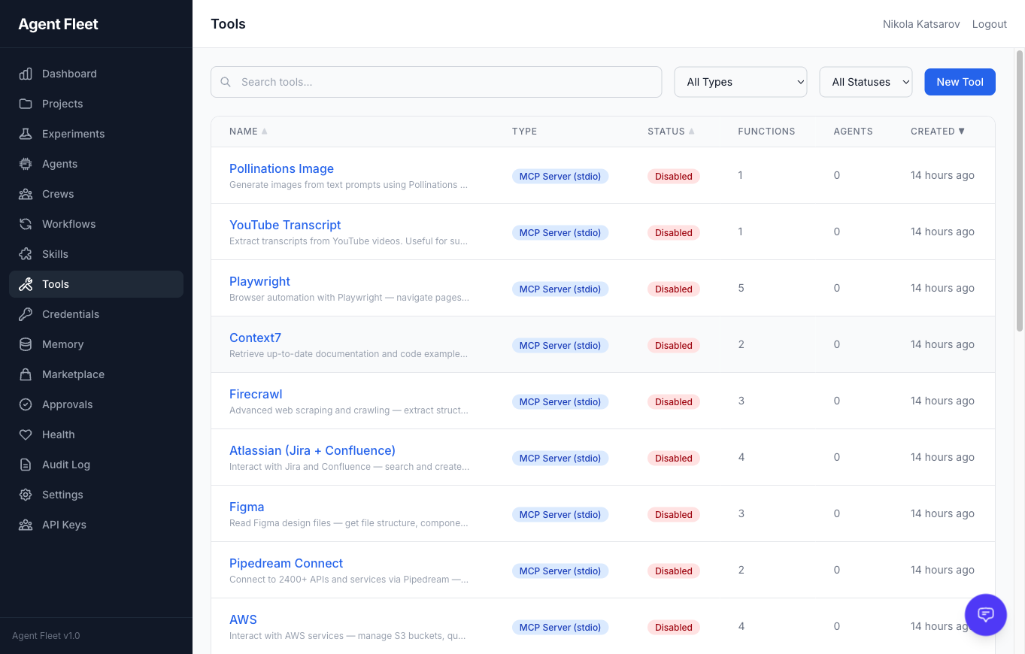Click the Credentials key icon
1025x654 pixels.
click(26, 314)
